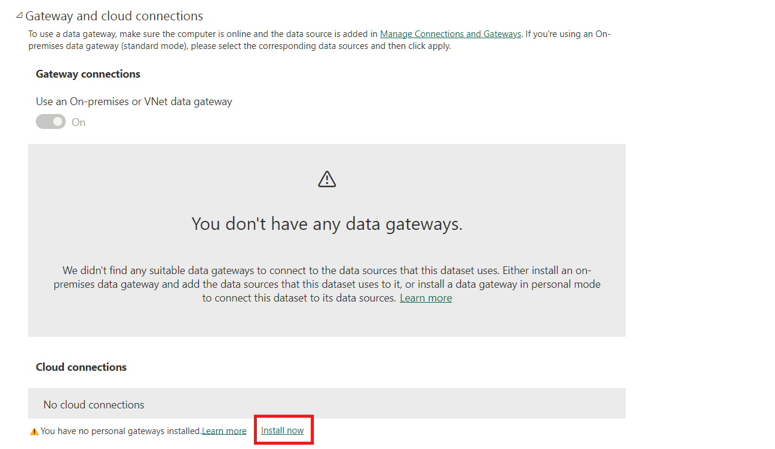Click the On label next to the switch

(x=78, y=121)
